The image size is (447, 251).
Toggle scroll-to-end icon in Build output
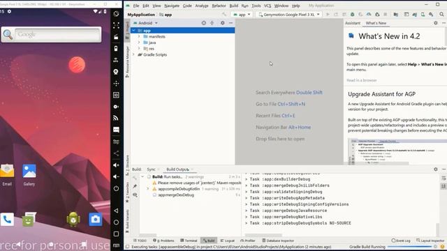tap(444, 186)
